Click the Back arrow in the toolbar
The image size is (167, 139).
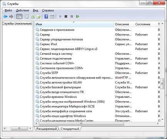[5, 16]
